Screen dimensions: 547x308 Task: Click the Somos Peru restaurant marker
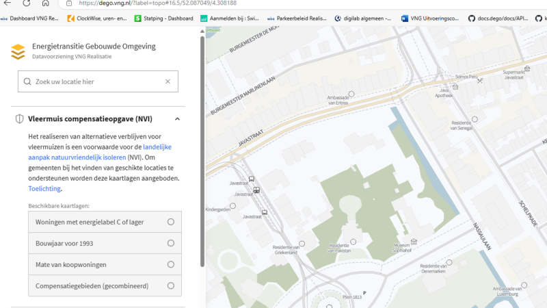tap(480, 80)
